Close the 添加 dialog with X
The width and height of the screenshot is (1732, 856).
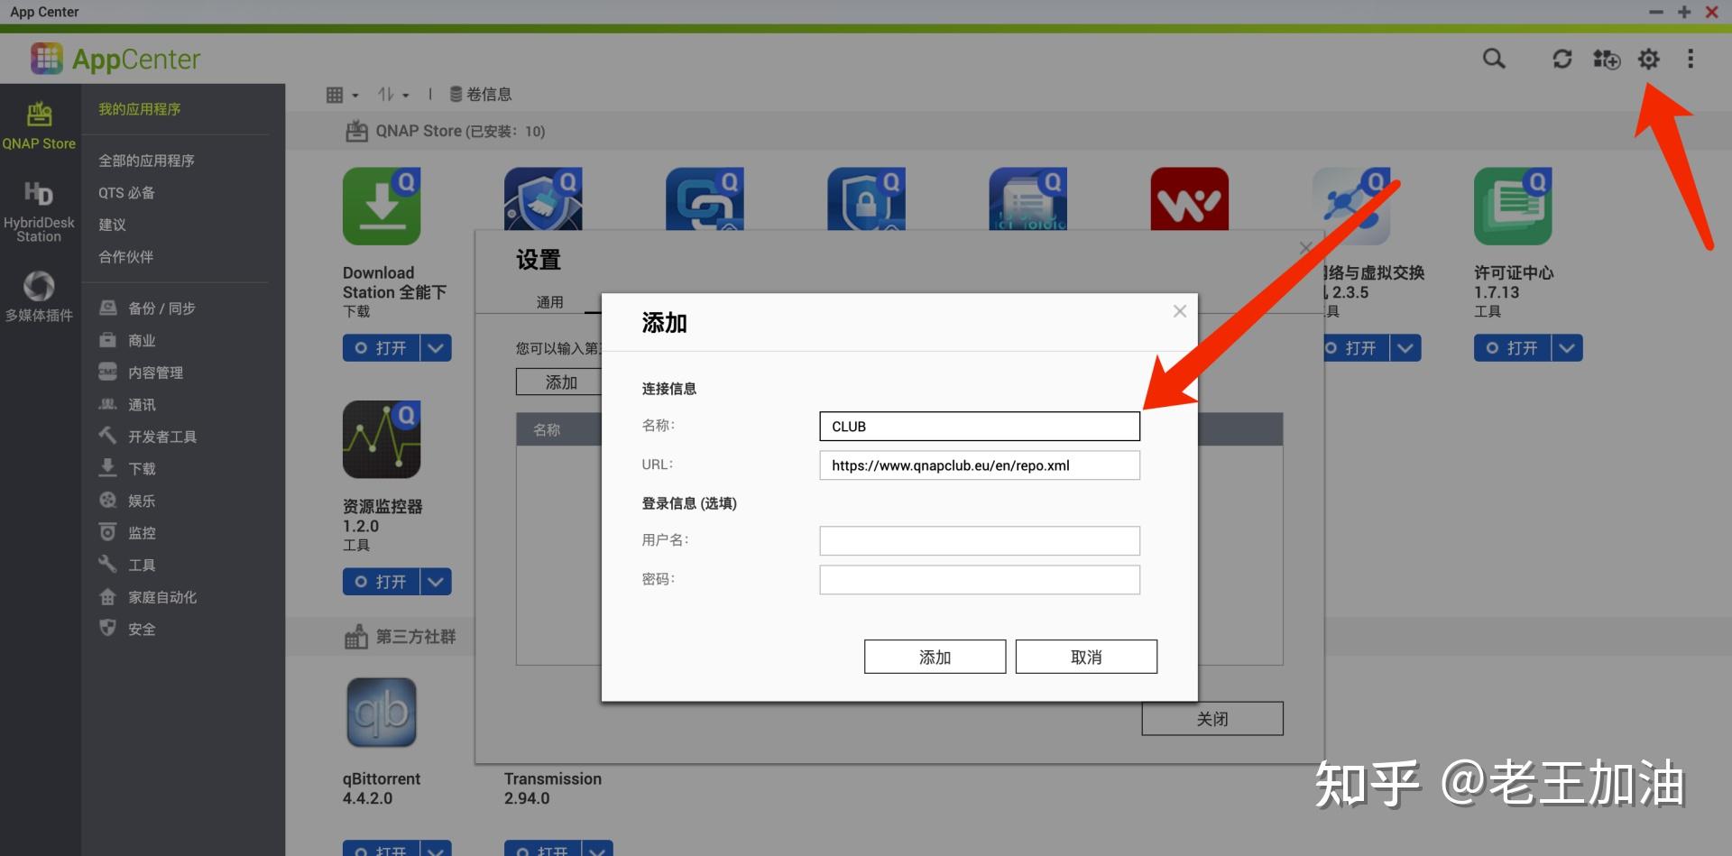pos(1179,311)
